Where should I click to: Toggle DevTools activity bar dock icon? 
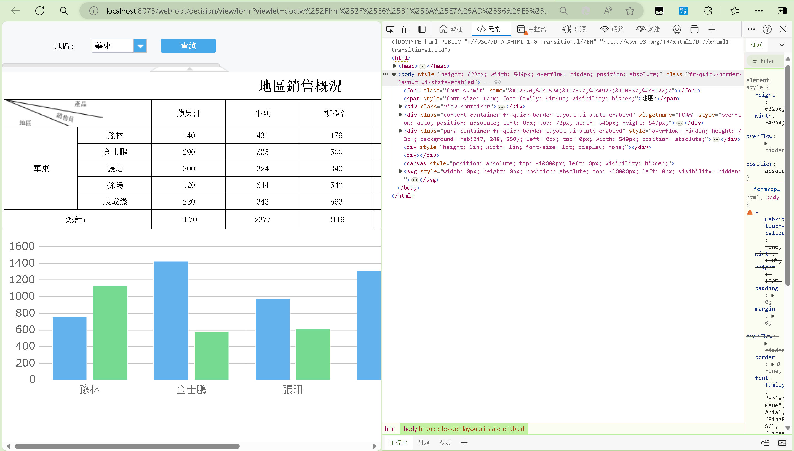click(x=422, y=29)
